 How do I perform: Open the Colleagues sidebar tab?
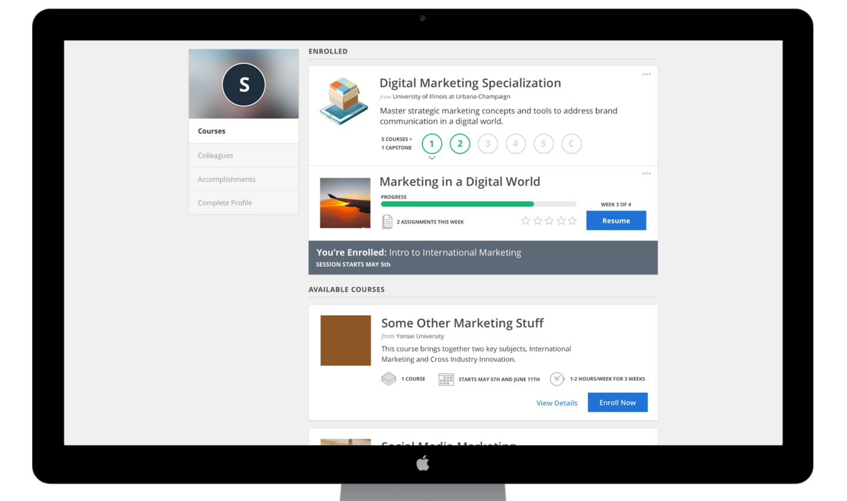tap(215, 155)
